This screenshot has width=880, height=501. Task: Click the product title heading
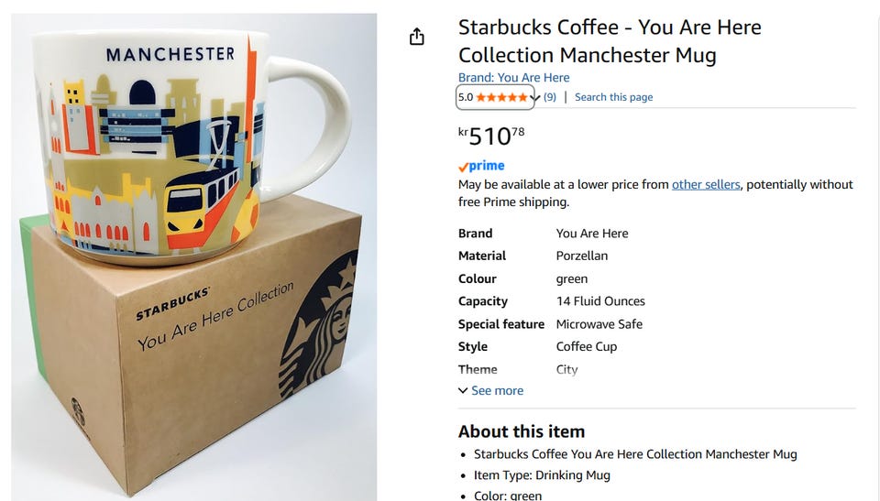click(x=610, y=41)
